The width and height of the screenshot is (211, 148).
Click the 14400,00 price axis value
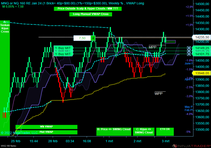coord(202,17)
